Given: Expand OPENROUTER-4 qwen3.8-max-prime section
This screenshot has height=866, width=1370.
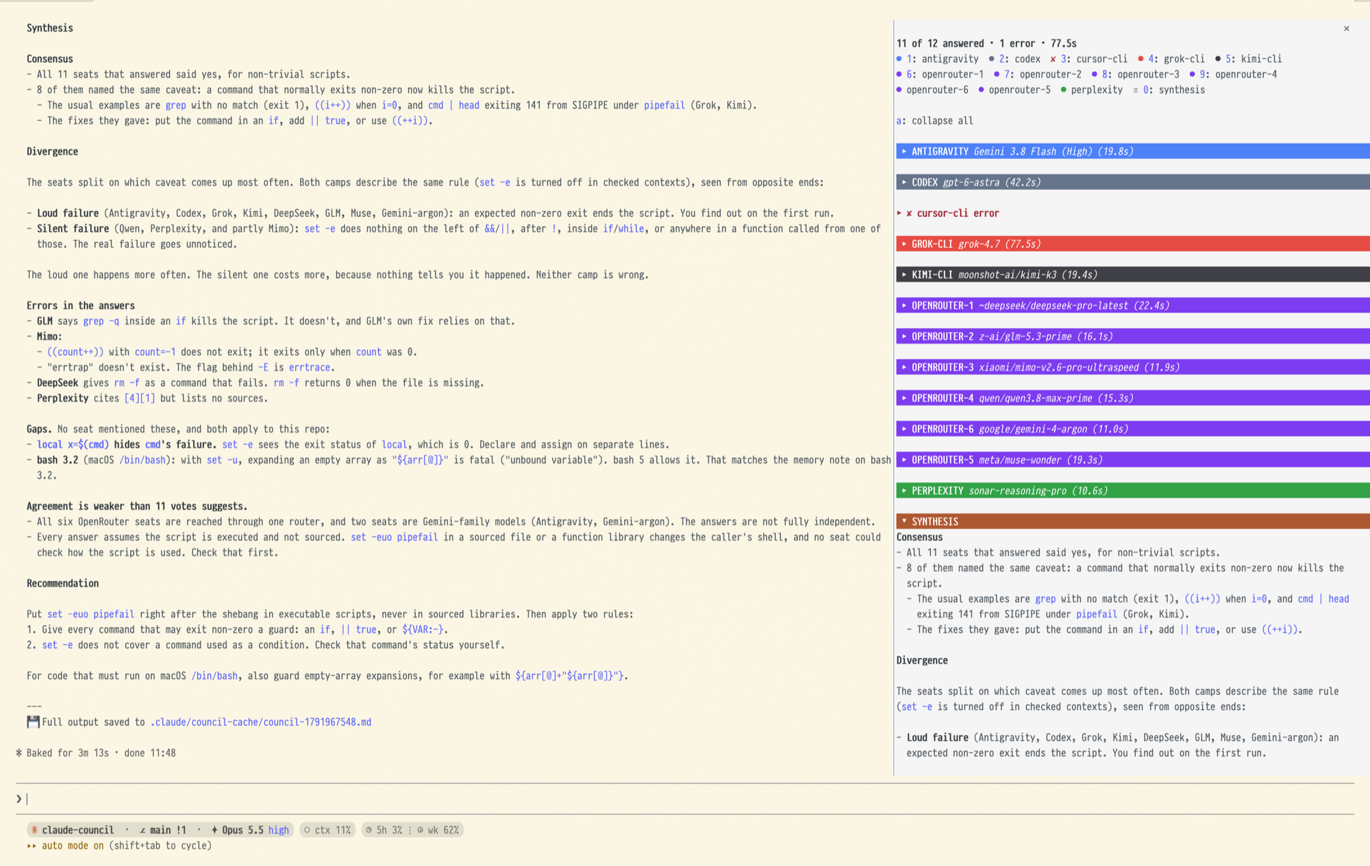Looking at the screenshot, I should [x=1133, y=398].
